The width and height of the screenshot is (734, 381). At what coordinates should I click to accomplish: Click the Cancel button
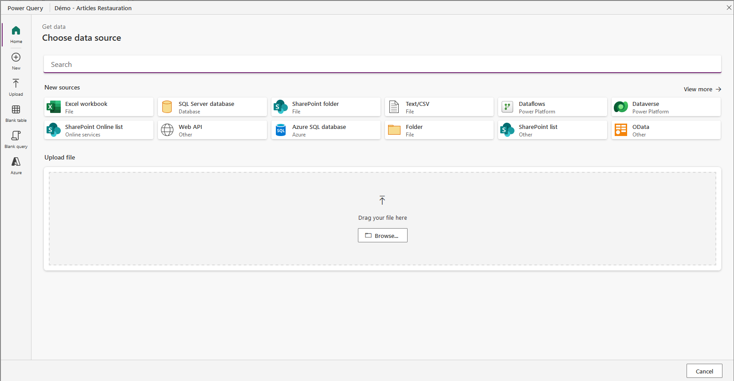[x=704, y=371]
